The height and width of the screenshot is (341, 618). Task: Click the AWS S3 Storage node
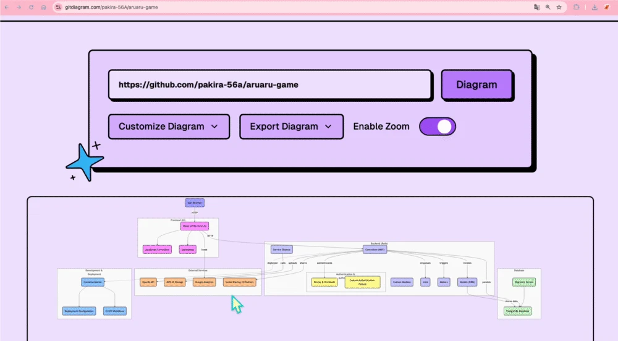(x=175, y=282)
